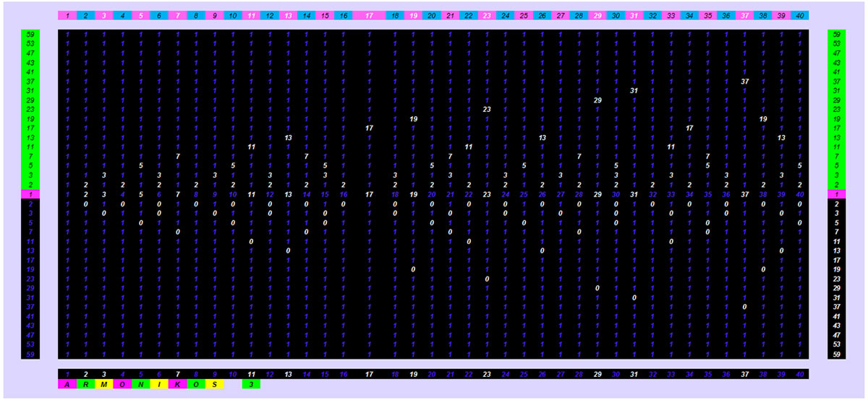This screenshot has height=400, width=868.
Task: Click black-background 23 in left column
Action: pyautogui.click(x=31, y=279)
